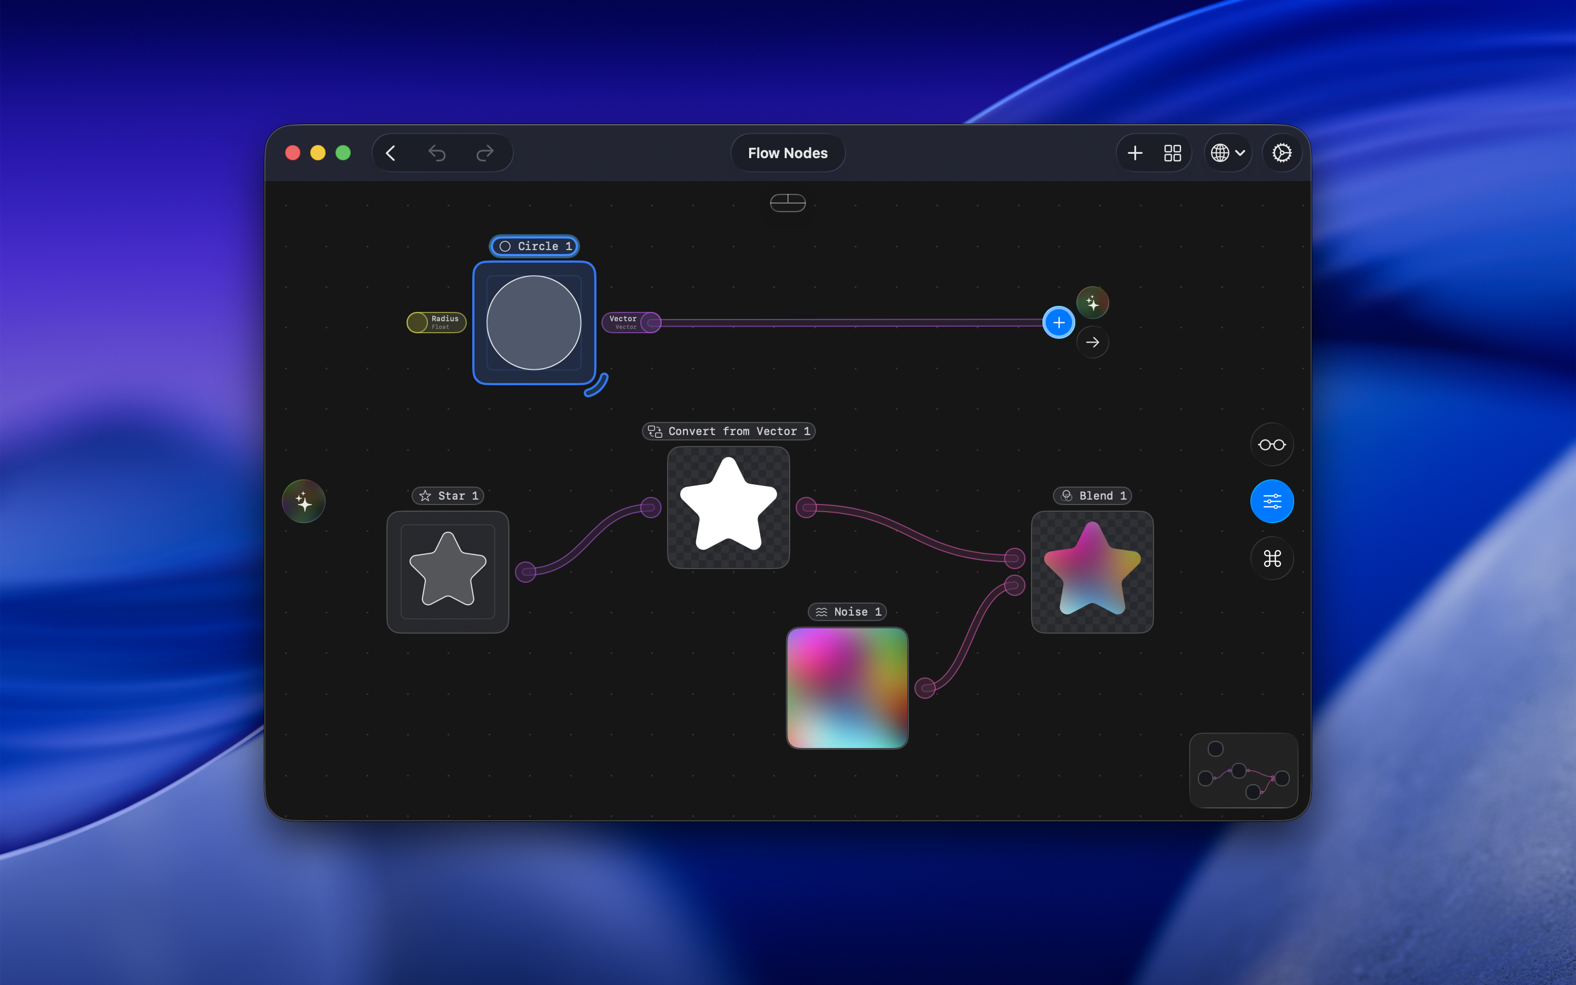The image size is (1576, 985).
Task: Click the glasses preview button
Action: click(x=1271, y=445)
